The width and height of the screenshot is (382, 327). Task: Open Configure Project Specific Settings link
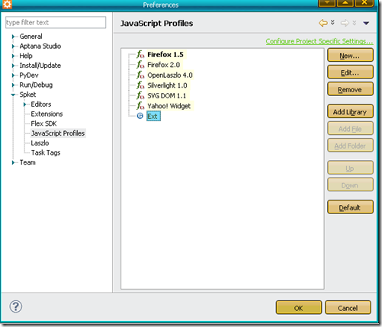[319, 41]
